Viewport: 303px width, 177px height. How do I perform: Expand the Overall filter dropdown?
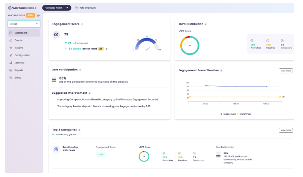coord(24,24)
